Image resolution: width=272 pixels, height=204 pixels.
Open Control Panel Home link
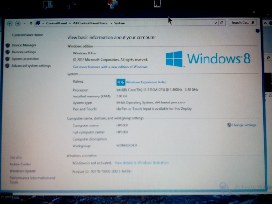tap(27, 35)
